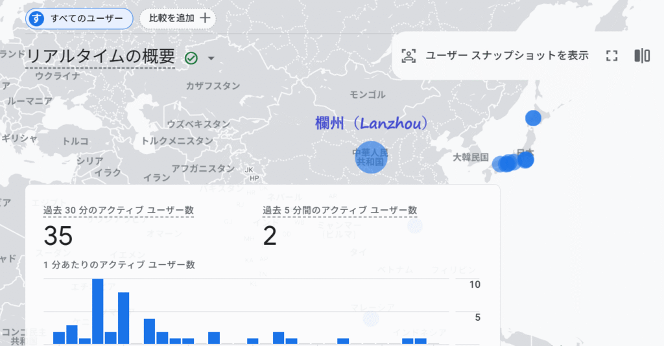Toggle the split-column comparison view icon

coord(642,56)
